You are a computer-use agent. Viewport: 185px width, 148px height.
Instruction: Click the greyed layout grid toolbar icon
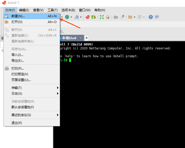140,17
